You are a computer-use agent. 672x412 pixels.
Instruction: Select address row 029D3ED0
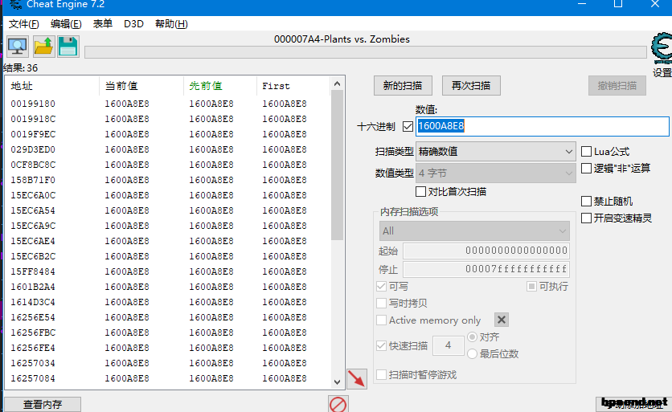click(169, 149)
